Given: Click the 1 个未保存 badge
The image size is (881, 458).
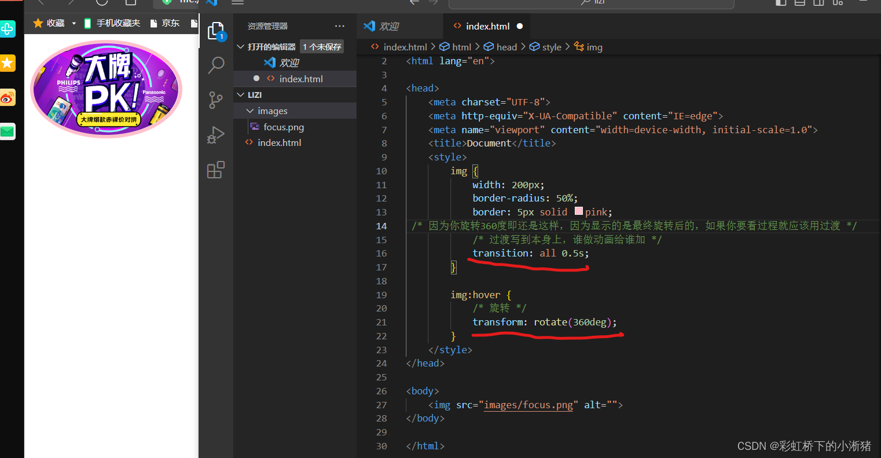Looking at the screenshot, I should click(x=321, y=46).
